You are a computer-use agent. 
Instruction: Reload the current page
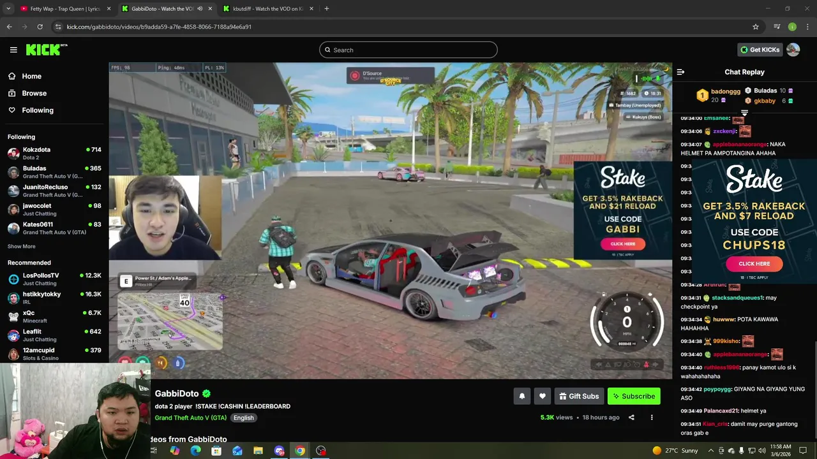(40, 27)
